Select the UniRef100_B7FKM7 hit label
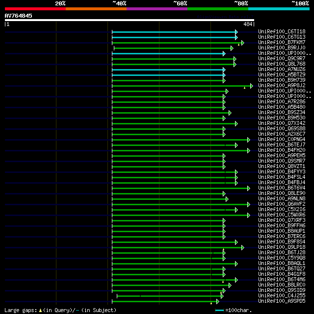314x314 pixels. 282,43
